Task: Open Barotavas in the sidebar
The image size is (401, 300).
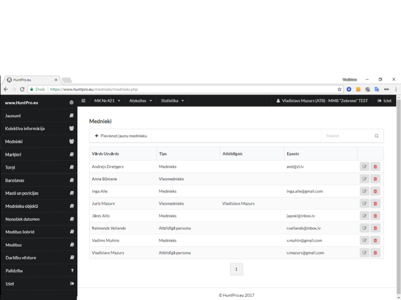Action: pos(39,181)
